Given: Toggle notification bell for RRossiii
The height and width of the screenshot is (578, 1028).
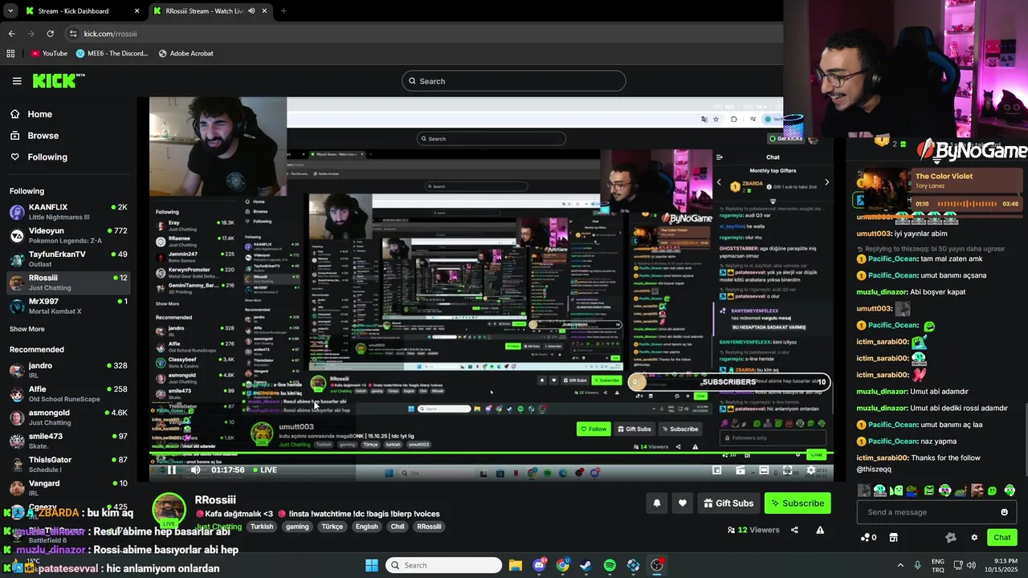Looking at the screenshot, I should click(656, 503).
